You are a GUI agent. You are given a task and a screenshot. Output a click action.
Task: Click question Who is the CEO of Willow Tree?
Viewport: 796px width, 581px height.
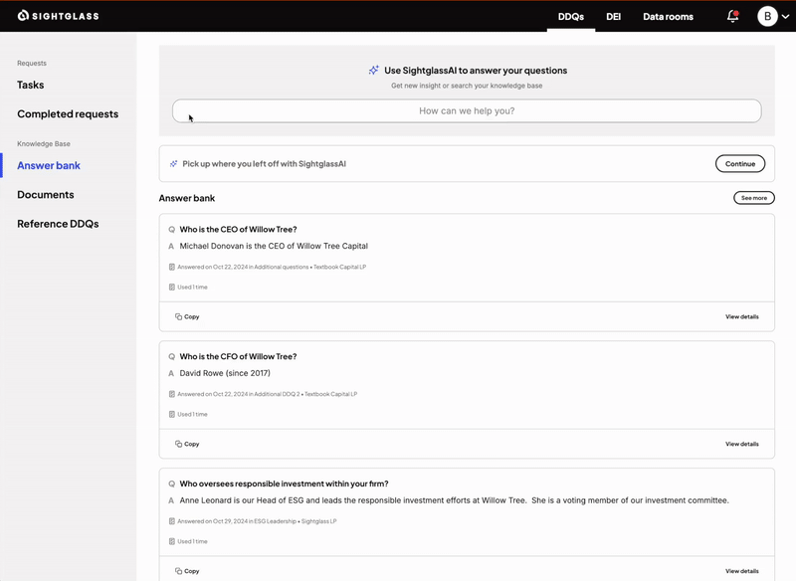coord(238,230)
